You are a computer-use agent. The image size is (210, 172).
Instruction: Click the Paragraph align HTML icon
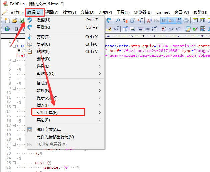click(132, 29)
